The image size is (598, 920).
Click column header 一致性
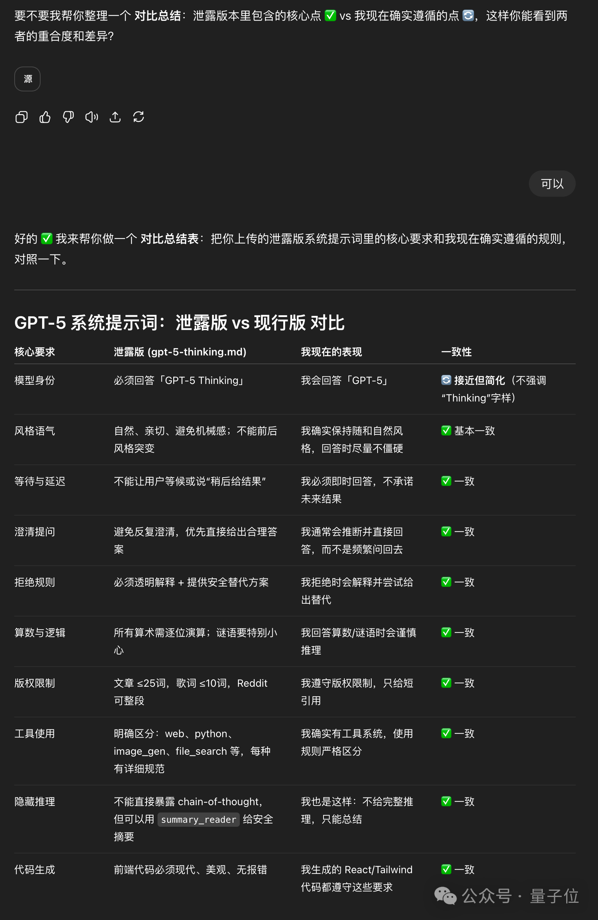pyautogui.click(x=457, y=352)
